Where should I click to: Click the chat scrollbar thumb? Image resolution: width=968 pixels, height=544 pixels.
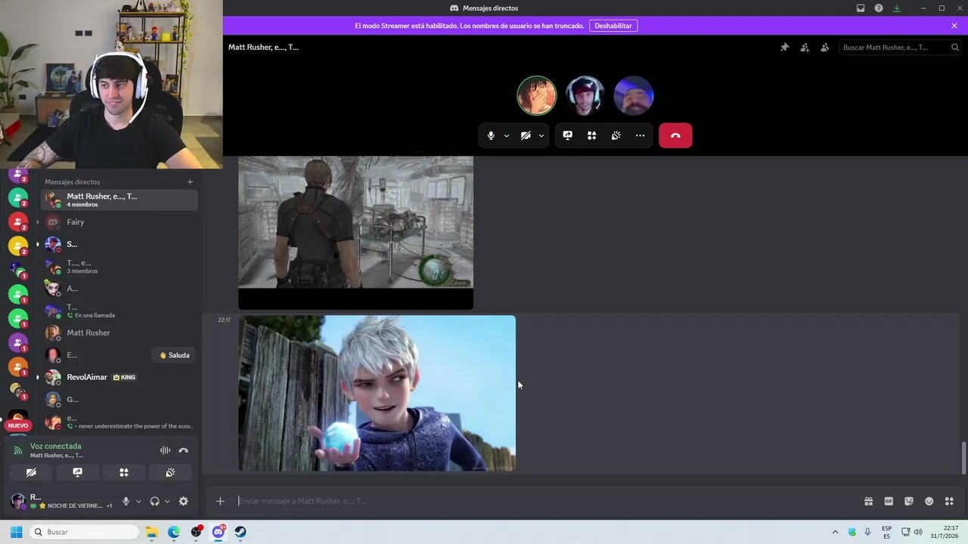tap(963, 458)
